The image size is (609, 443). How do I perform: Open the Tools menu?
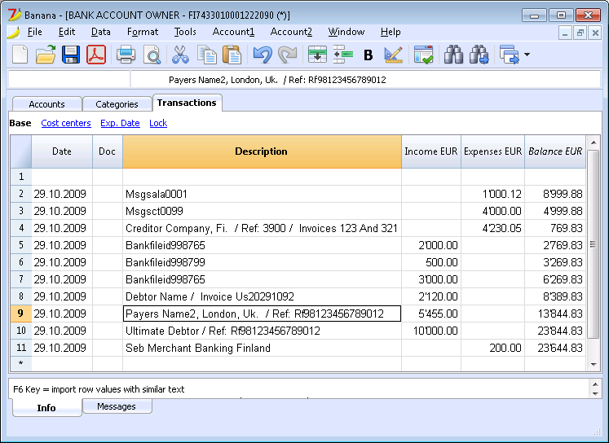(185, 32)
